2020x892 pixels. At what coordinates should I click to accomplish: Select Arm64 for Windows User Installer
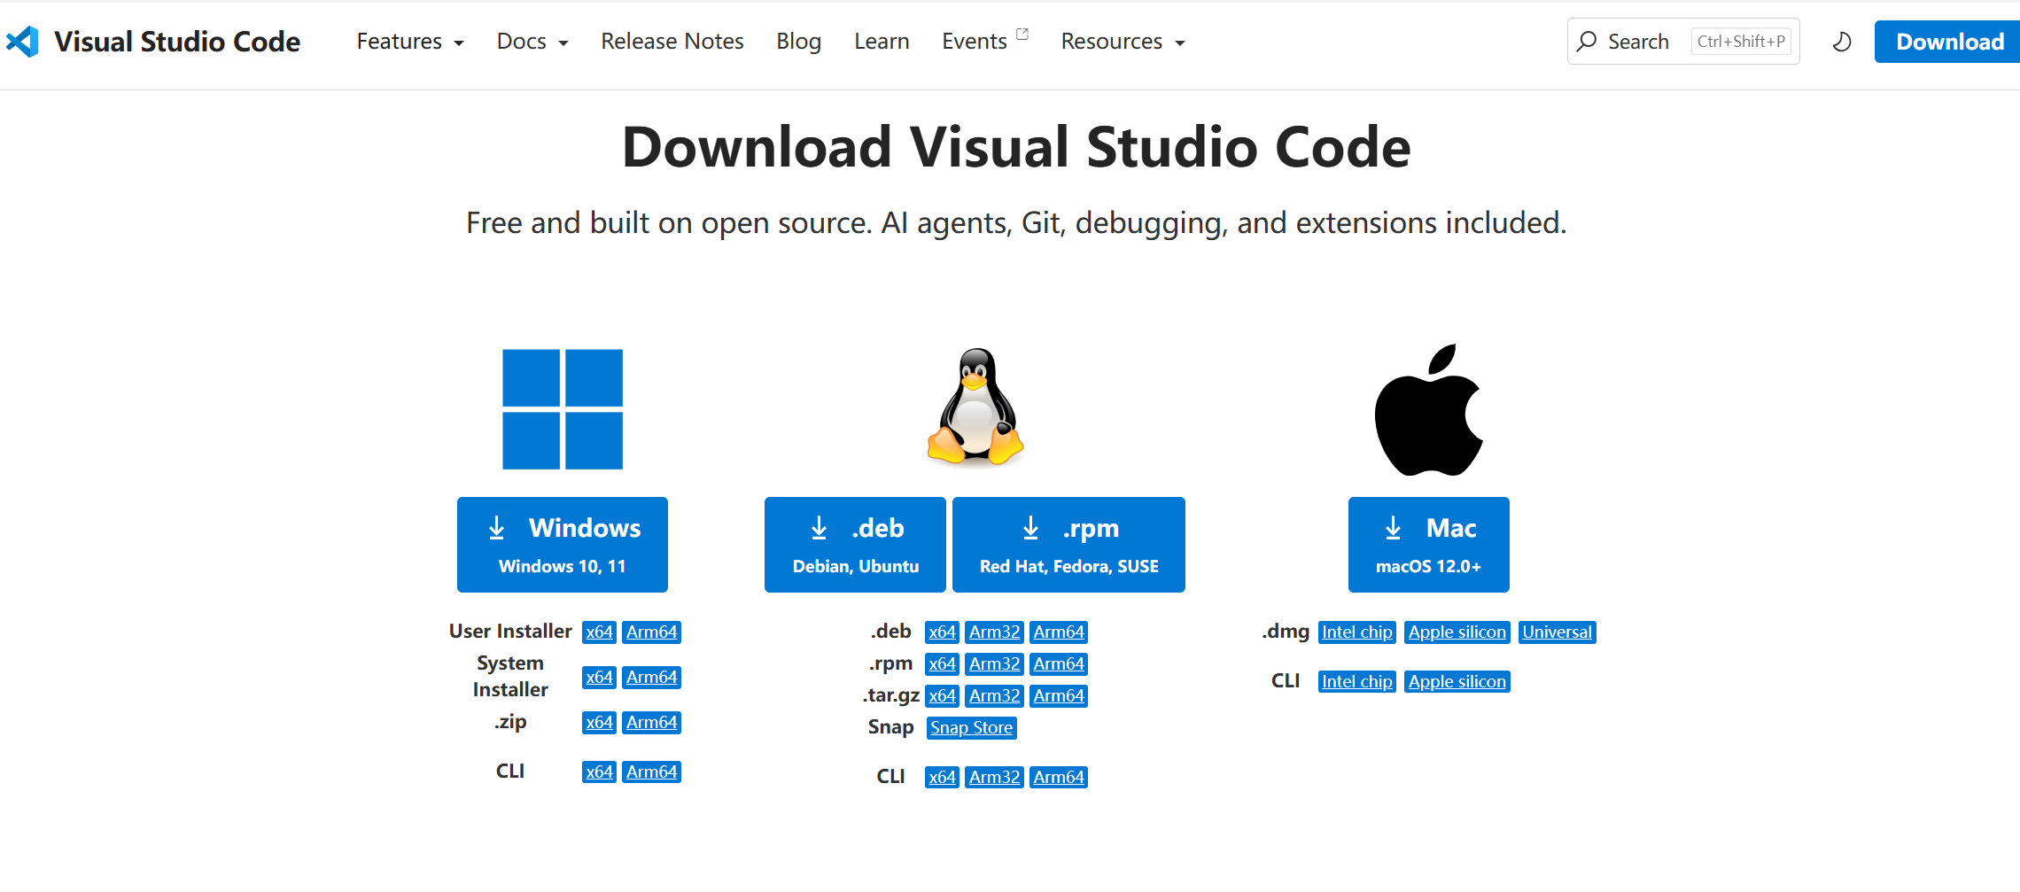652,632
